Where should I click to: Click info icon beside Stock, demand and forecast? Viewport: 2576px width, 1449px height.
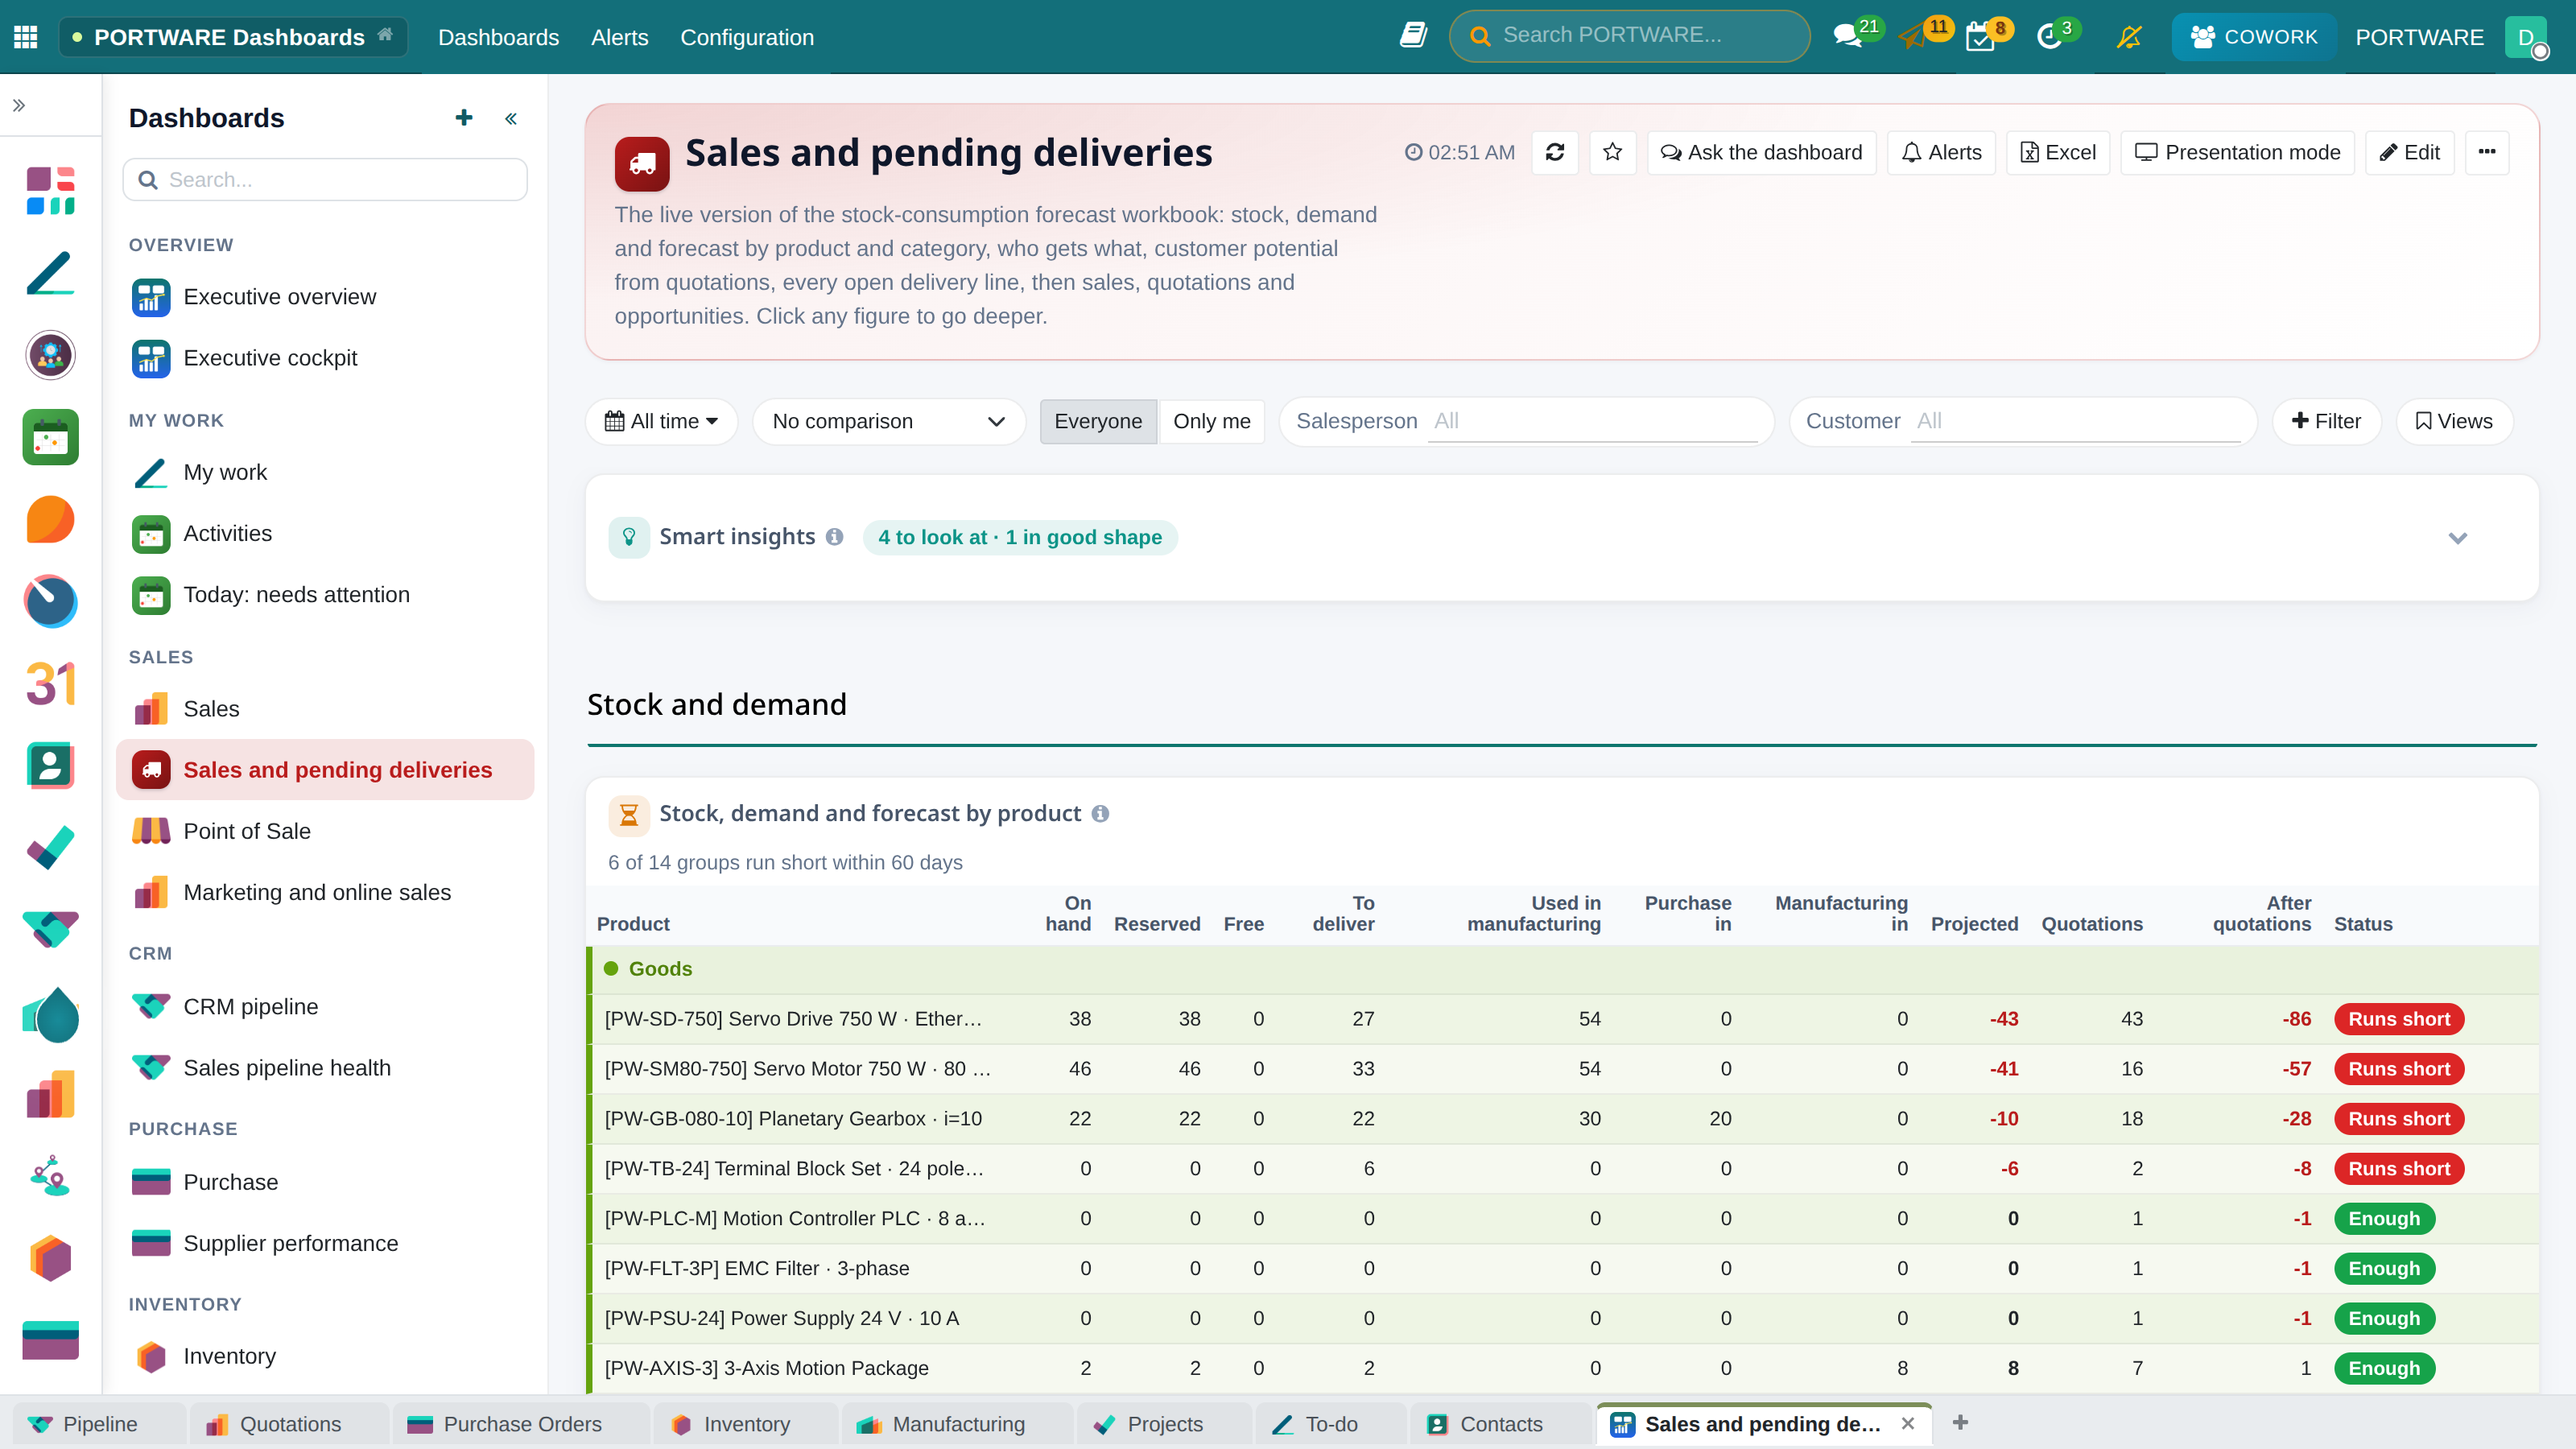click(x=1101, y=814)
